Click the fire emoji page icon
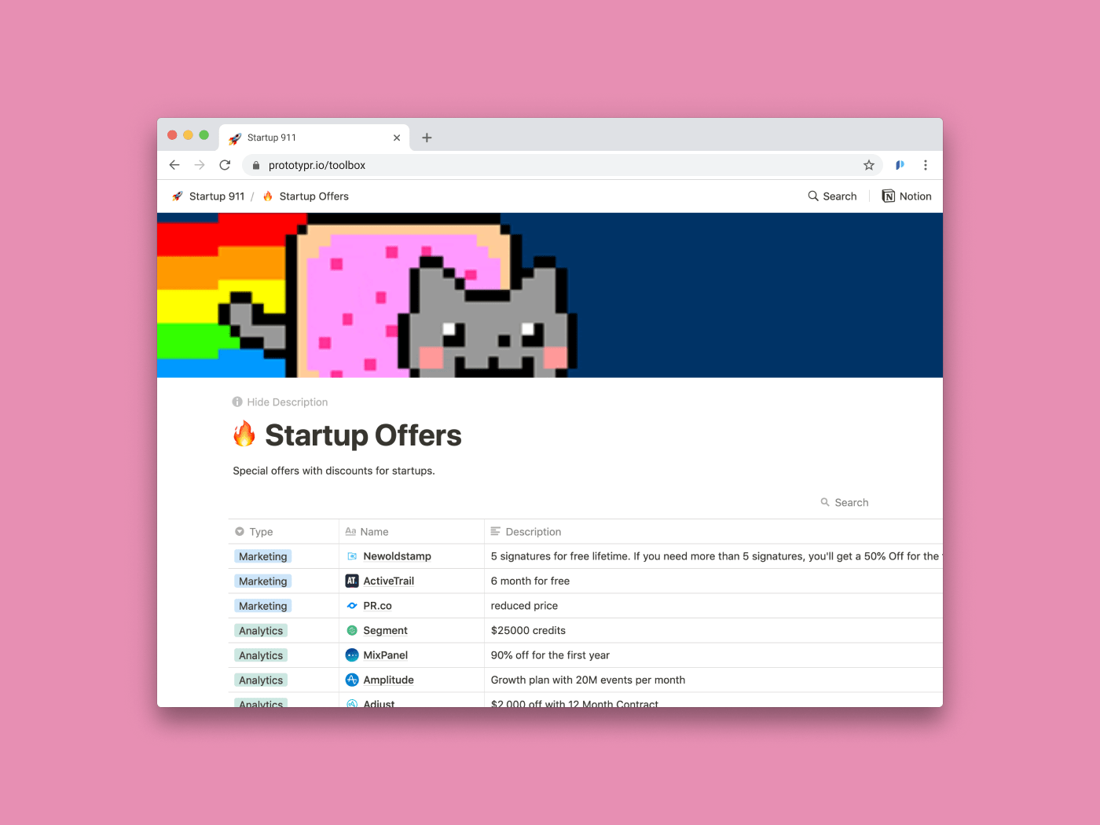 (x=244, y=434)
